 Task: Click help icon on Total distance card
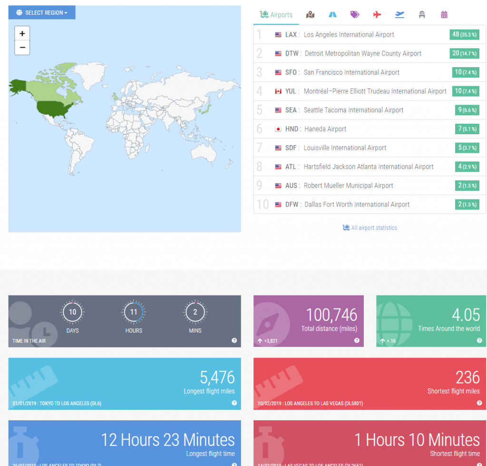pos(357,340)
